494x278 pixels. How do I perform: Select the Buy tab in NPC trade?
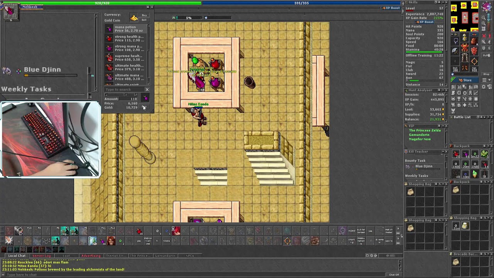pos(144,15)
